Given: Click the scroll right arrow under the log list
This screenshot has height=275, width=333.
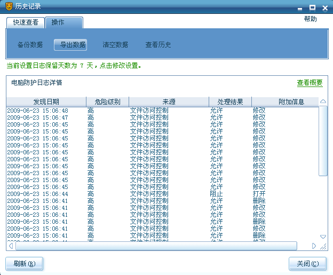Looking at the screenshot, I should 314,246.
